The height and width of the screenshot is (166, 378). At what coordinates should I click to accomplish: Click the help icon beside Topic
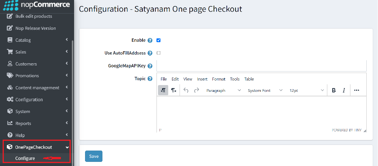click(x=150, y=79)
